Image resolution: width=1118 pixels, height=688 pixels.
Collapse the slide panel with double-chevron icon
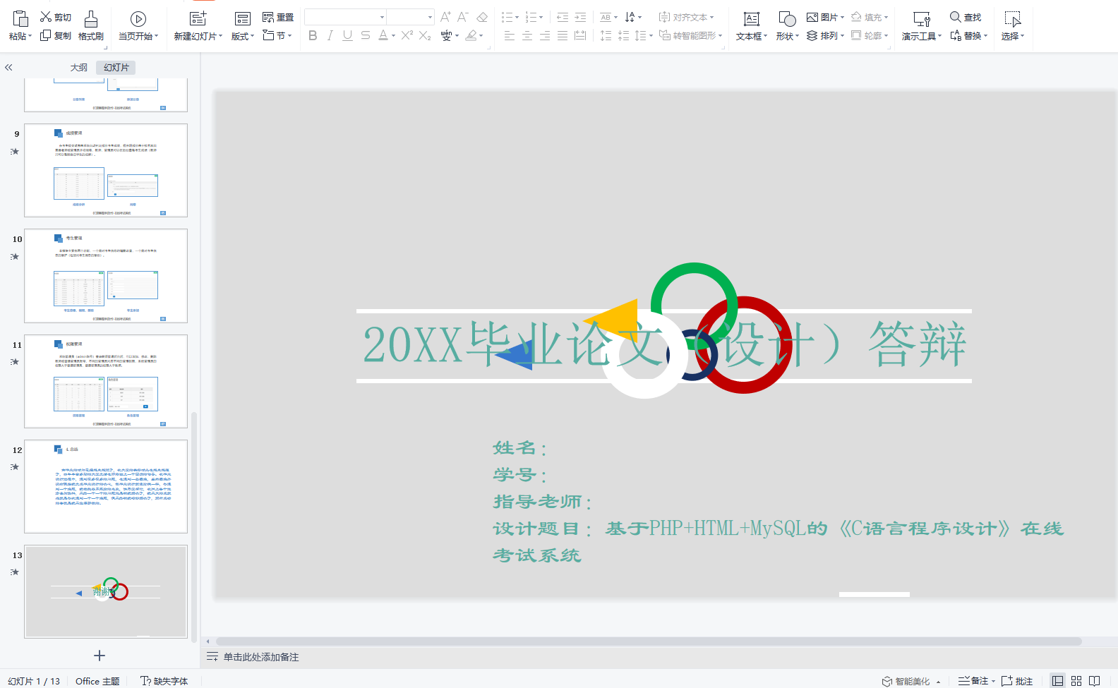(x=9, y=68)
